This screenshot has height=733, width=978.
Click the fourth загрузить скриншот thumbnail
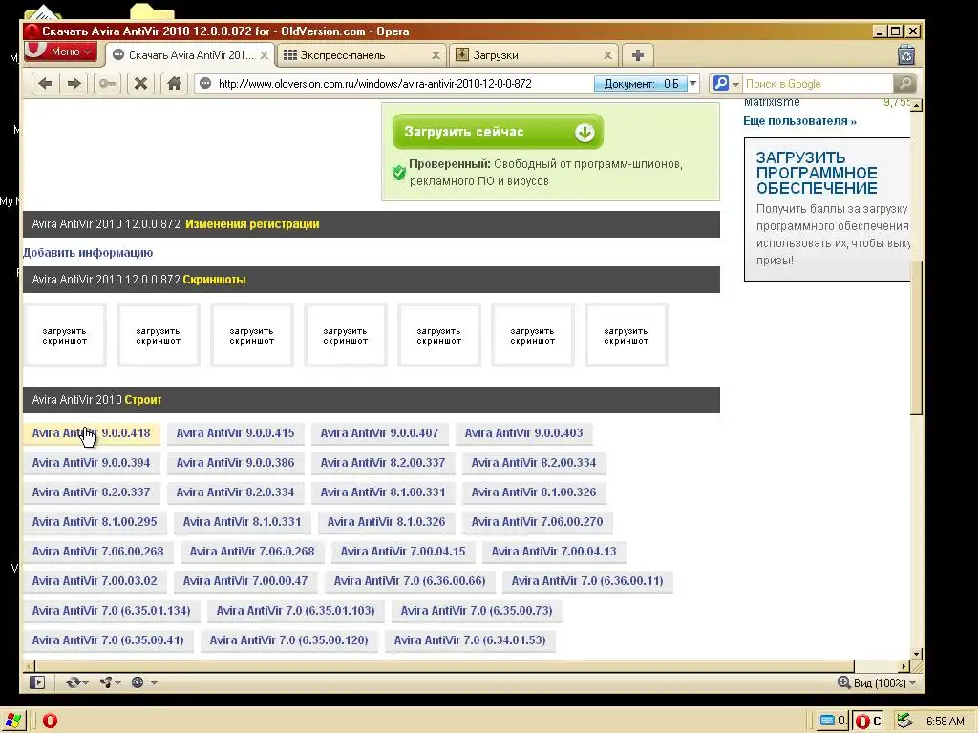(346, 335)
